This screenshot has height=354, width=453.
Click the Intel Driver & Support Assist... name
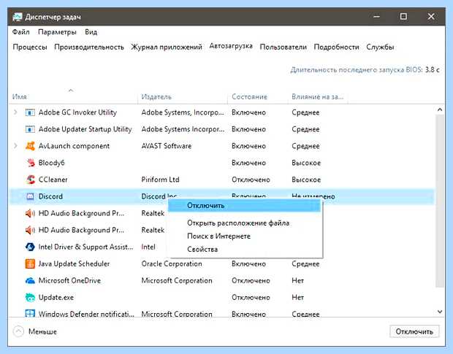click(85, 247)
